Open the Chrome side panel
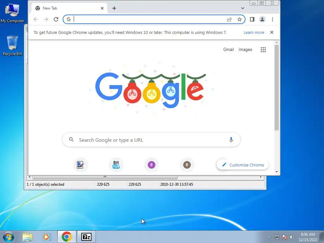324x243 pixels. click(252, 19)
